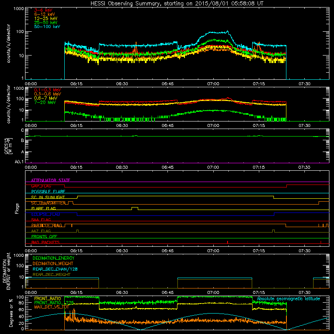Click the B level label on the GOES15 axis
Image resolution: width=334 pixels, height=334 pixels.
23,140
